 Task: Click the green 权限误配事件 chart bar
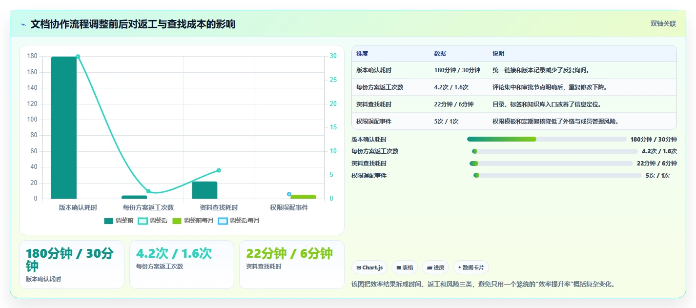[x=303, y=197]
